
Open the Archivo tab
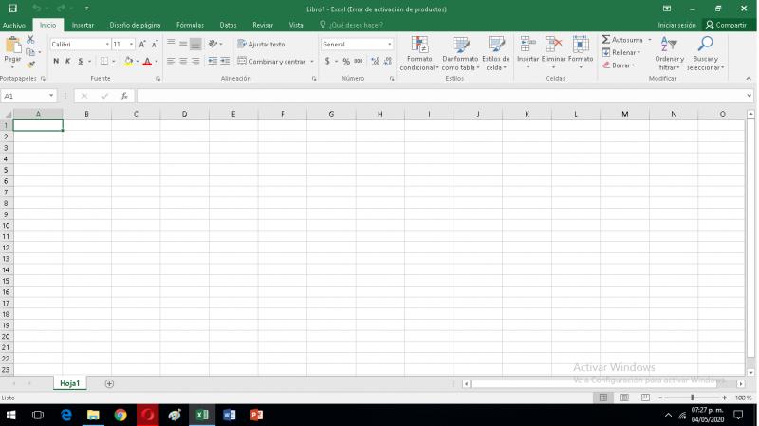coord(14,25)
